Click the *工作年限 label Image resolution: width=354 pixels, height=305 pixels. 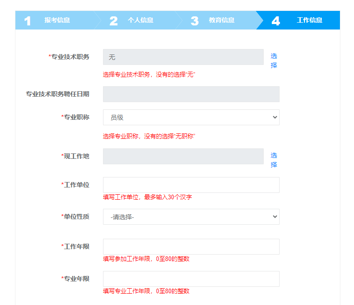pyautogui.click(x=75, y=246)
